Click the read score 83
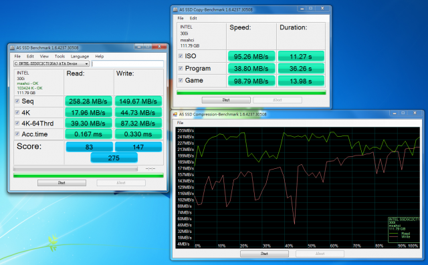 89,147
